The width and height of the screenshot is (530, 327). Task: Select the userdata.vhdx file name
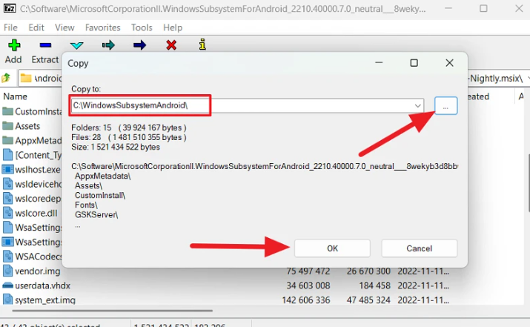pyautogui.click(x=42, y=285)
